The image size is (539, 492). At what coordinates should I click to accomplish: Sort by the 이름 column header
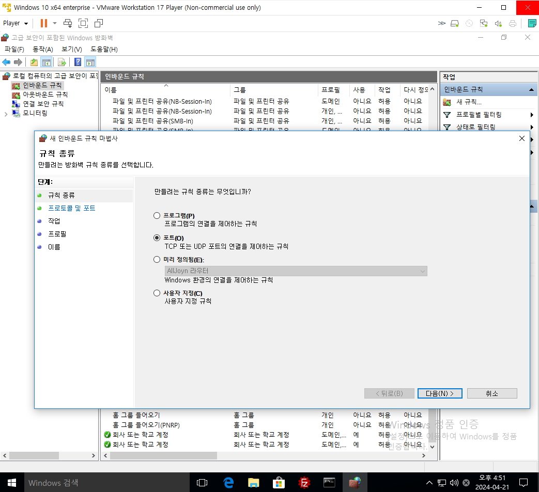click(166, 90)
